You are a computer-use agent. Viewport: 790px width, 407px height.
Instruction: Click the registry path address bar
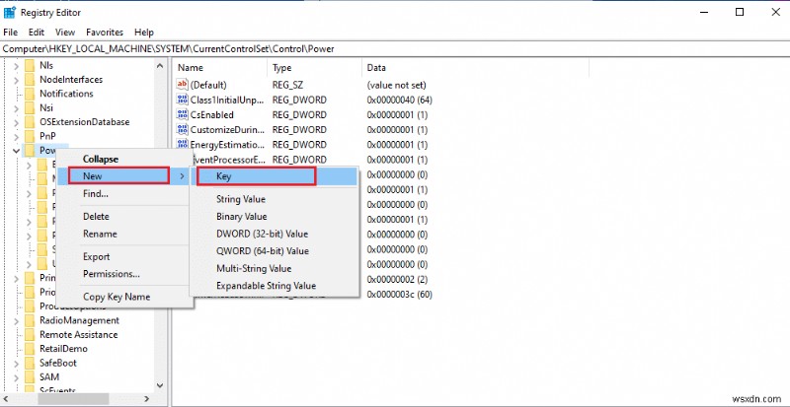395,49
